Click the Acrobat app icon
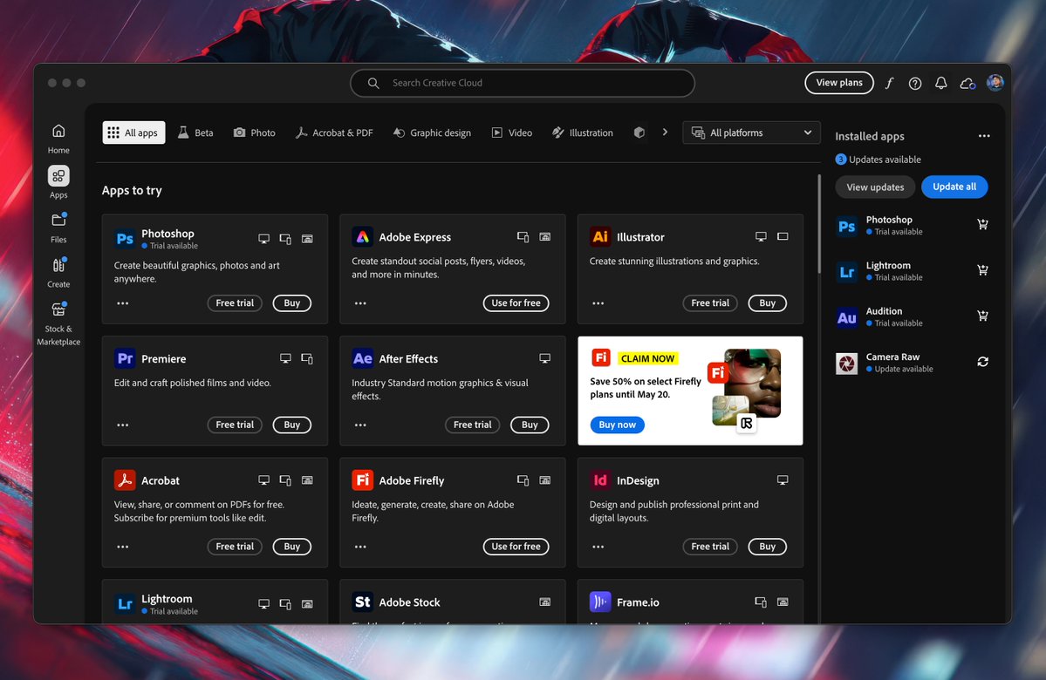1046x680 pixels. coord(125,480)
